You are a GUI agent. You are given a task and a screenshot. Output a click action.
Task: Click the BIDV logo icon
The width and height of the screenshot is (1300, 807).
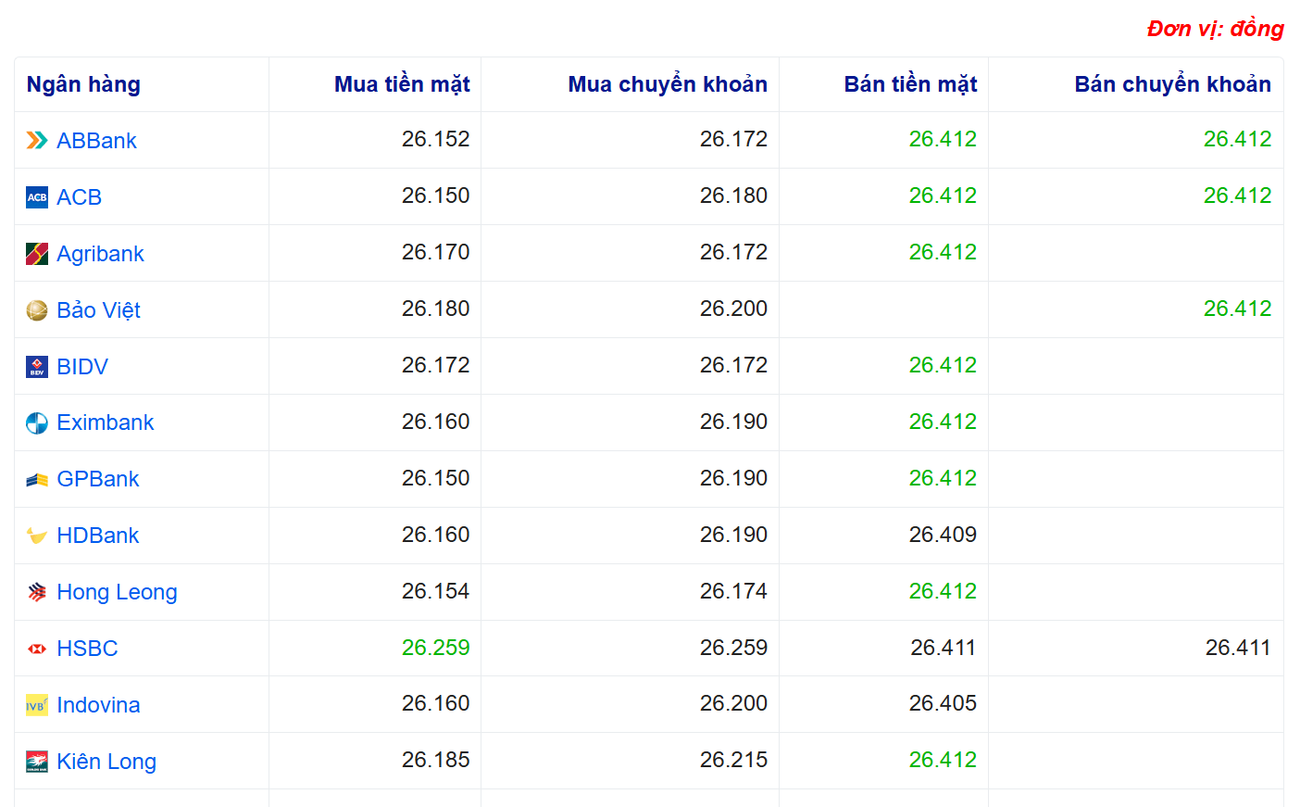click(x=37, y=367)
